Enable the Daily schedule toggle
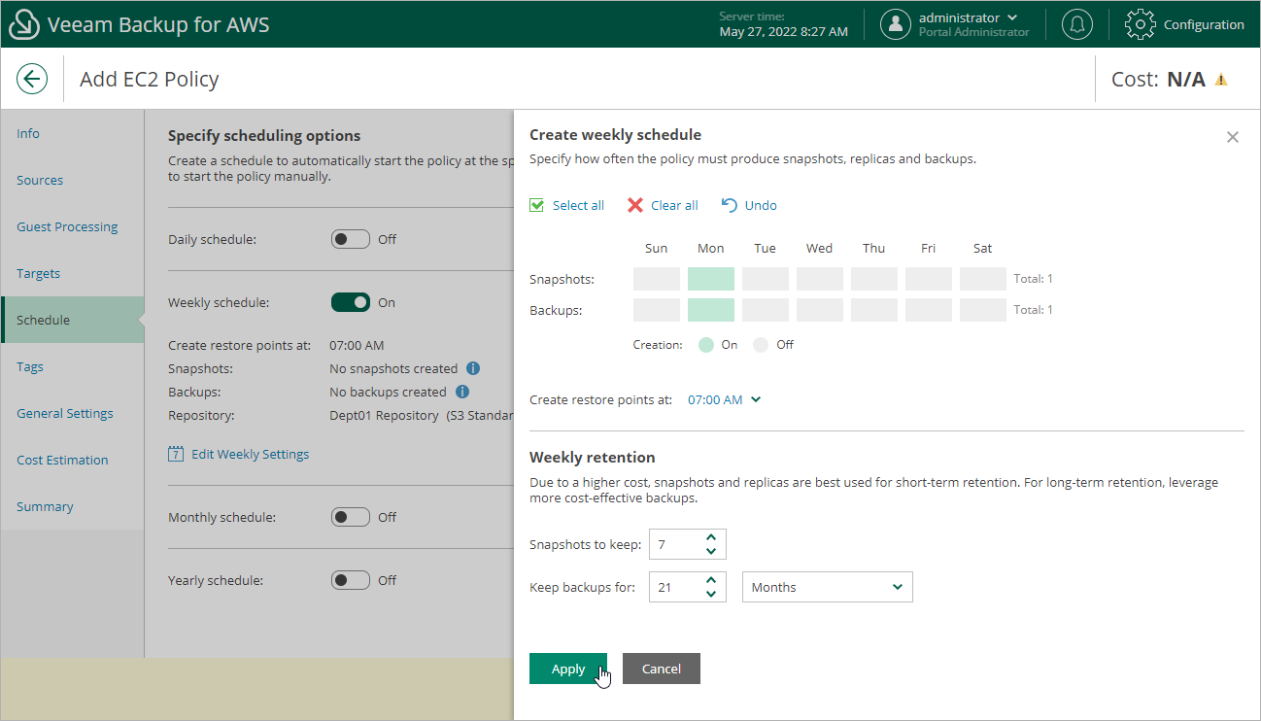Image resolution: width=1261 pixels, height=721 pixels. 350,238
